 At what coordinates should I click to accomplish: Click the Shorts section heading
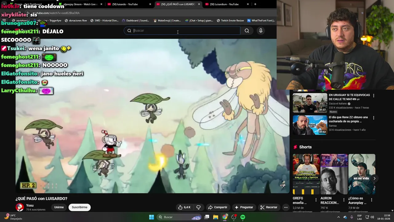coord(305,147)
